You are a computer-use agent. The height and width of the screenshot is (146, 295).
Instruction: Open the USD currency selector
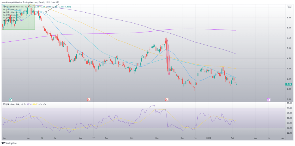pyautogui.click(x=289, y=6)
